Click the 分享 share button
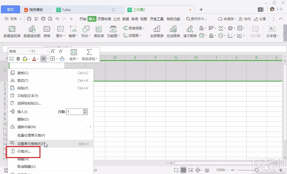The width and height of the screenshot is (287, 174). [x=260, y=19]
